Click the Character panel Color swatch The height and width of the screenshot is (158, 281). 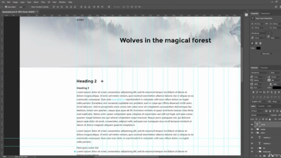point(277,88)
